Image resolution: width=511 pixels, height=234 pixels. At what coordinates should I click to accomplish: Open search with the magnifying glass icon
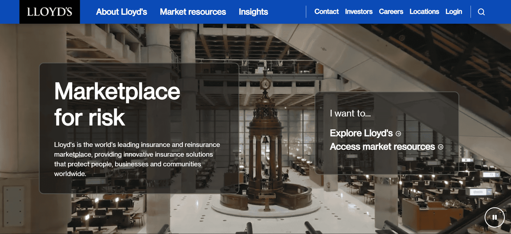pyautogui.click(x=481, y=12)
